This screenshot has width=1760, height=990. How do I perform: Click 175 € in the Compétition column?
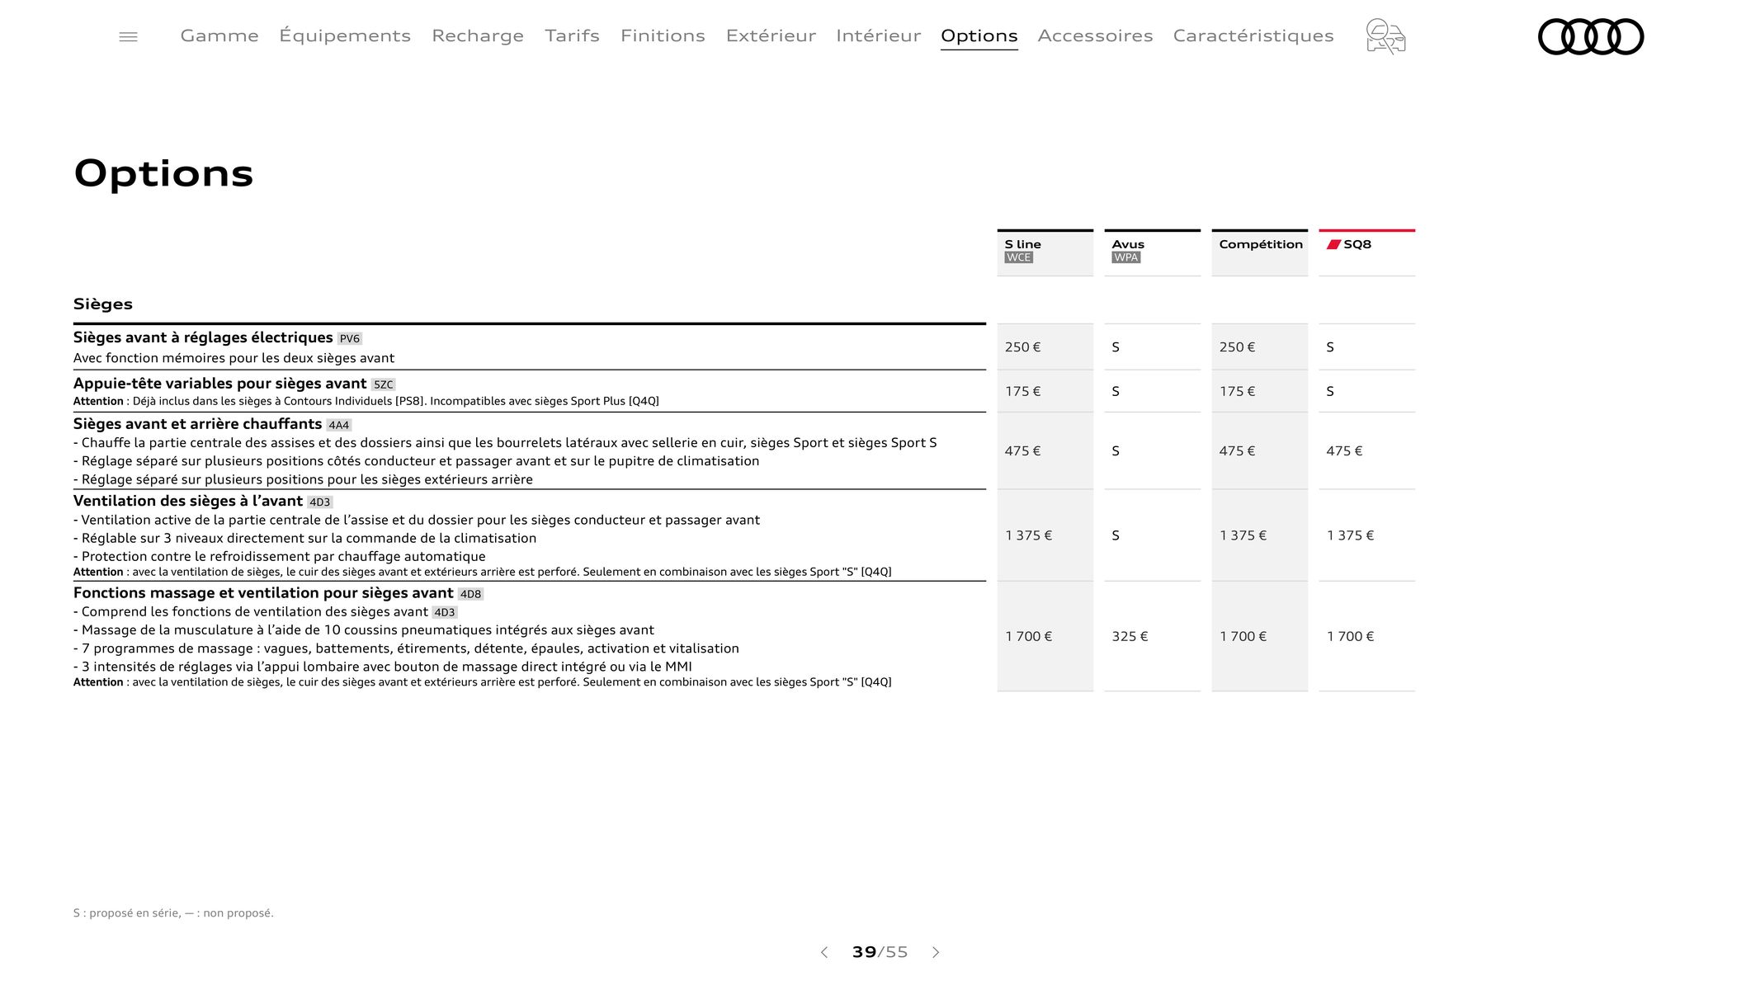click(x=1237, y=391)
